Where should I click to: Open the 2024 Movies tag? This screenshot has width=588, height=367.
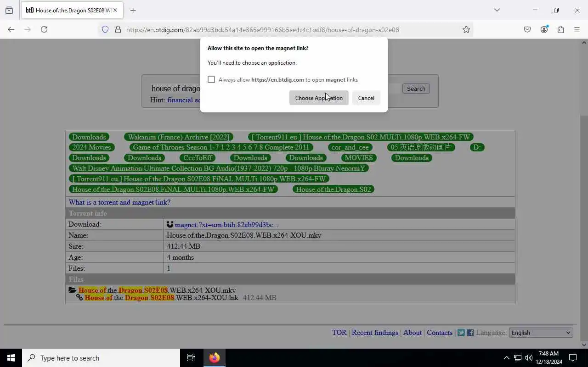91,147
